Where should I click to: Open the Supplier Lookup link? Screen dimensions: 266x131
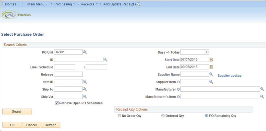tap(230, 76)
